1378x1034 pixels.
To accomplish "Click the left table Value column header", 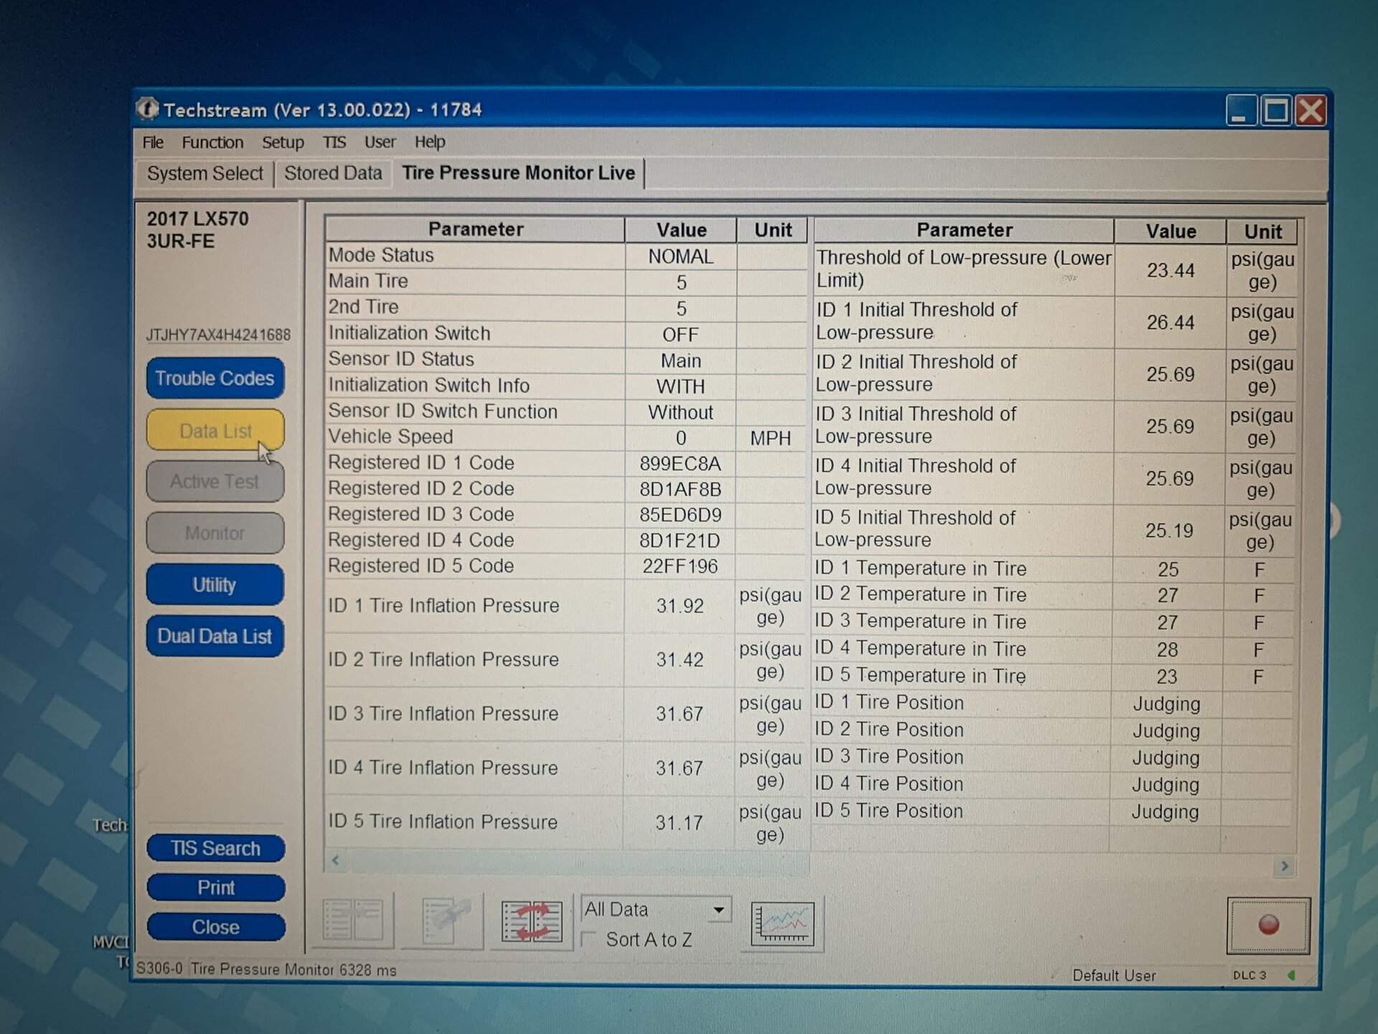I will point(680,230).
